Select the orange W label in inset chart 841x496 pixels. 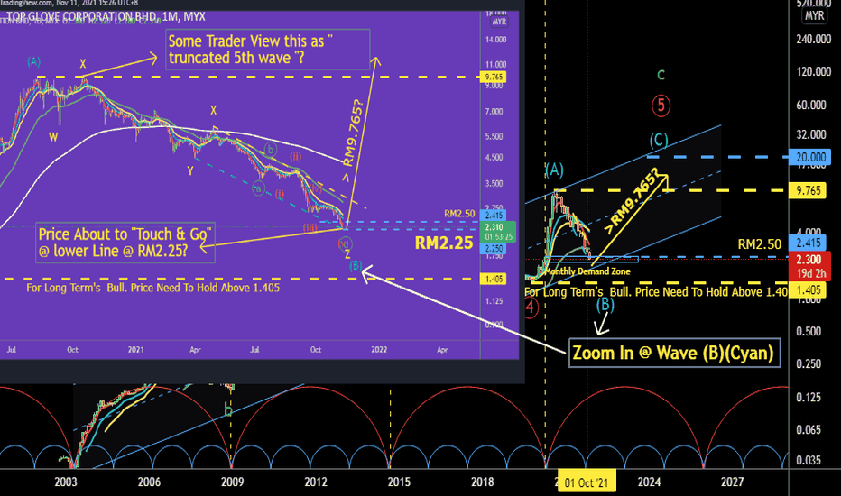coord(53,138)
